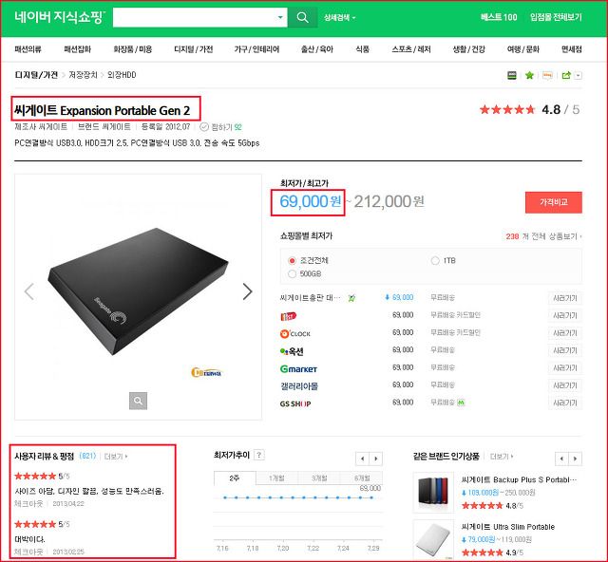The image size is (608, 562).
Task: Click the 갤러리아몰 mall logo
Action: (299, 386)
